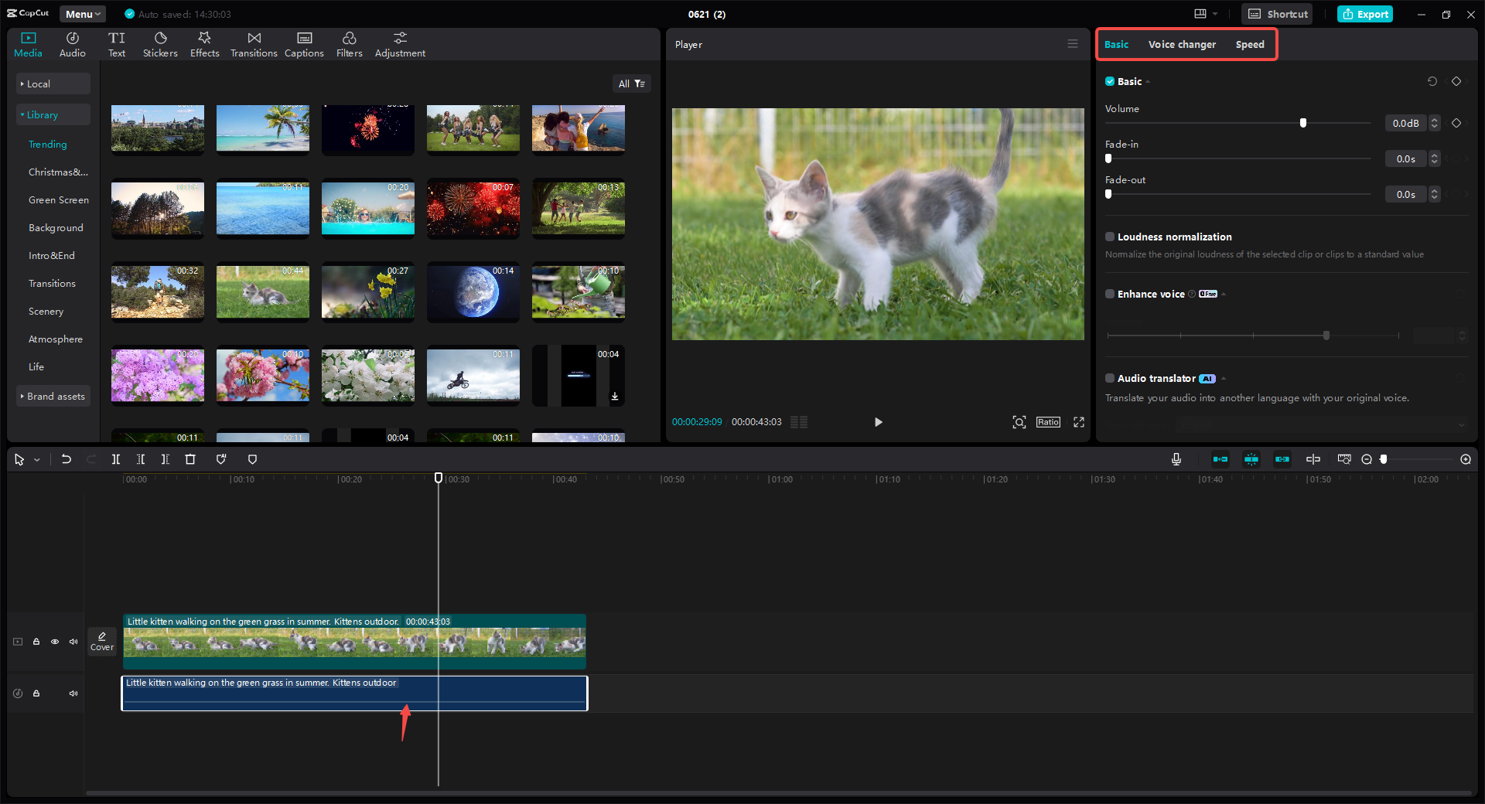This screenshot has width=1485, height=804.
Task: Click the Volume slider handle
Action: coord(1303,123)
